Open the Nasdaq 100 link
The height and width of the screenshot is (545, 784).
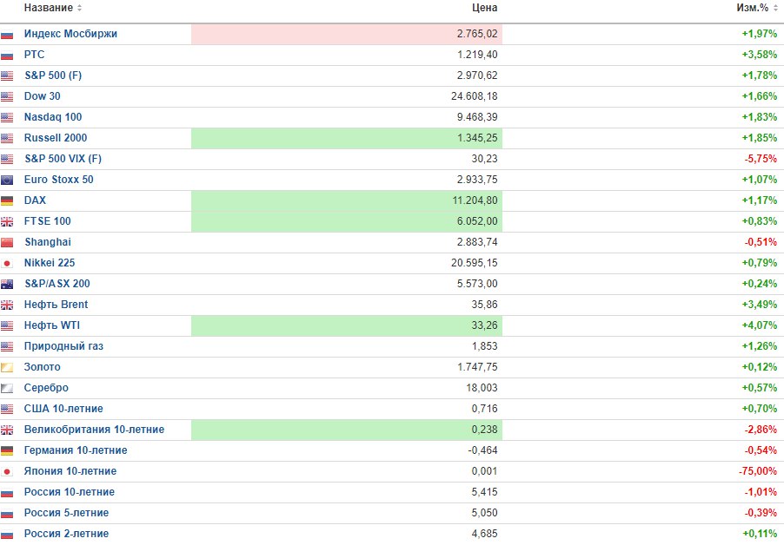(x=53, y=117)
